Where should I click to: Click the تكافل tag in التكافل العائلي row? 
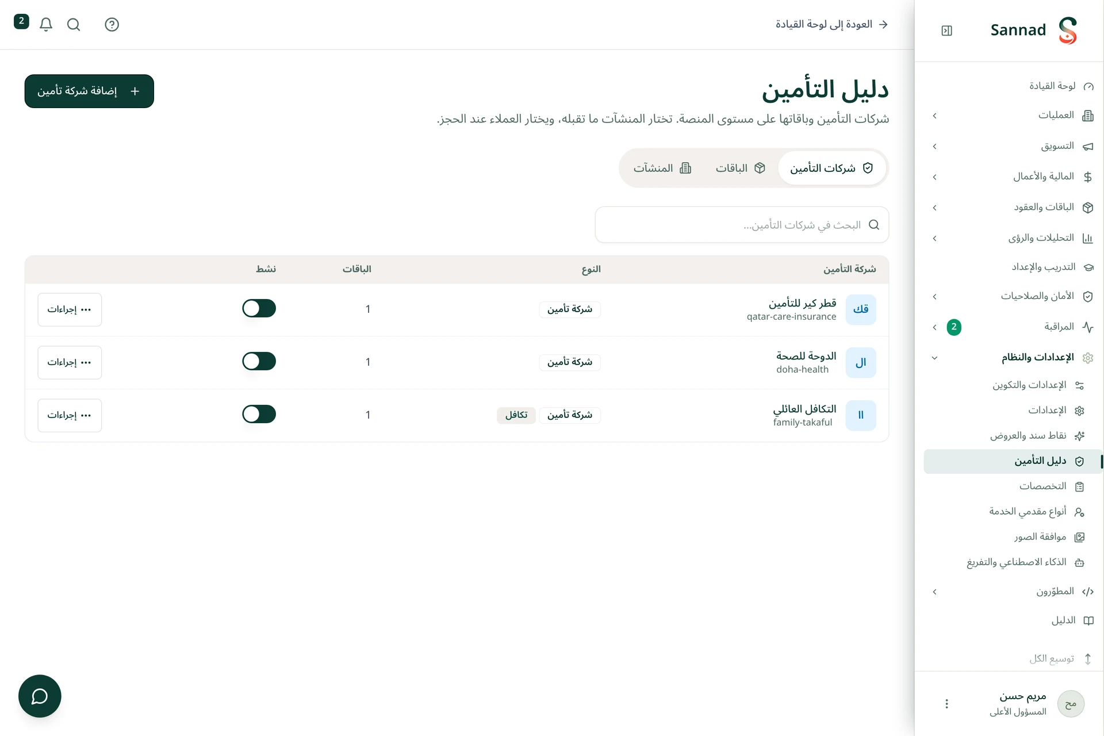tap(516, 415)
